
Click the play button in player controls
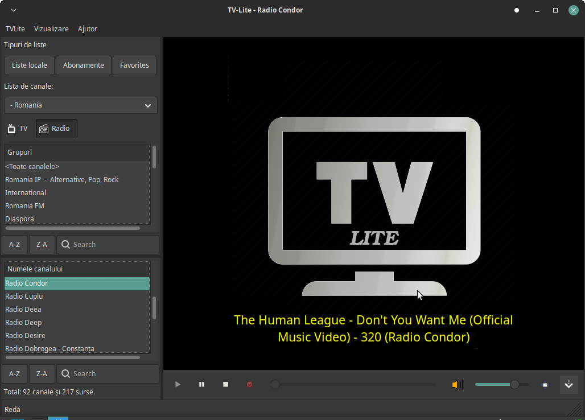(x=178, y=385)
